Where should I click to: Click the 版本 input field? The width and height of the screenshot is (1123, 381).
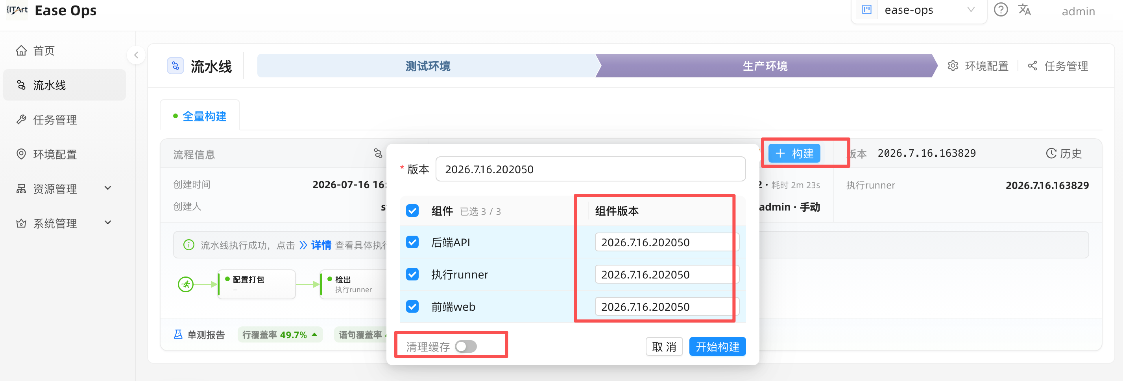(590, 169)
